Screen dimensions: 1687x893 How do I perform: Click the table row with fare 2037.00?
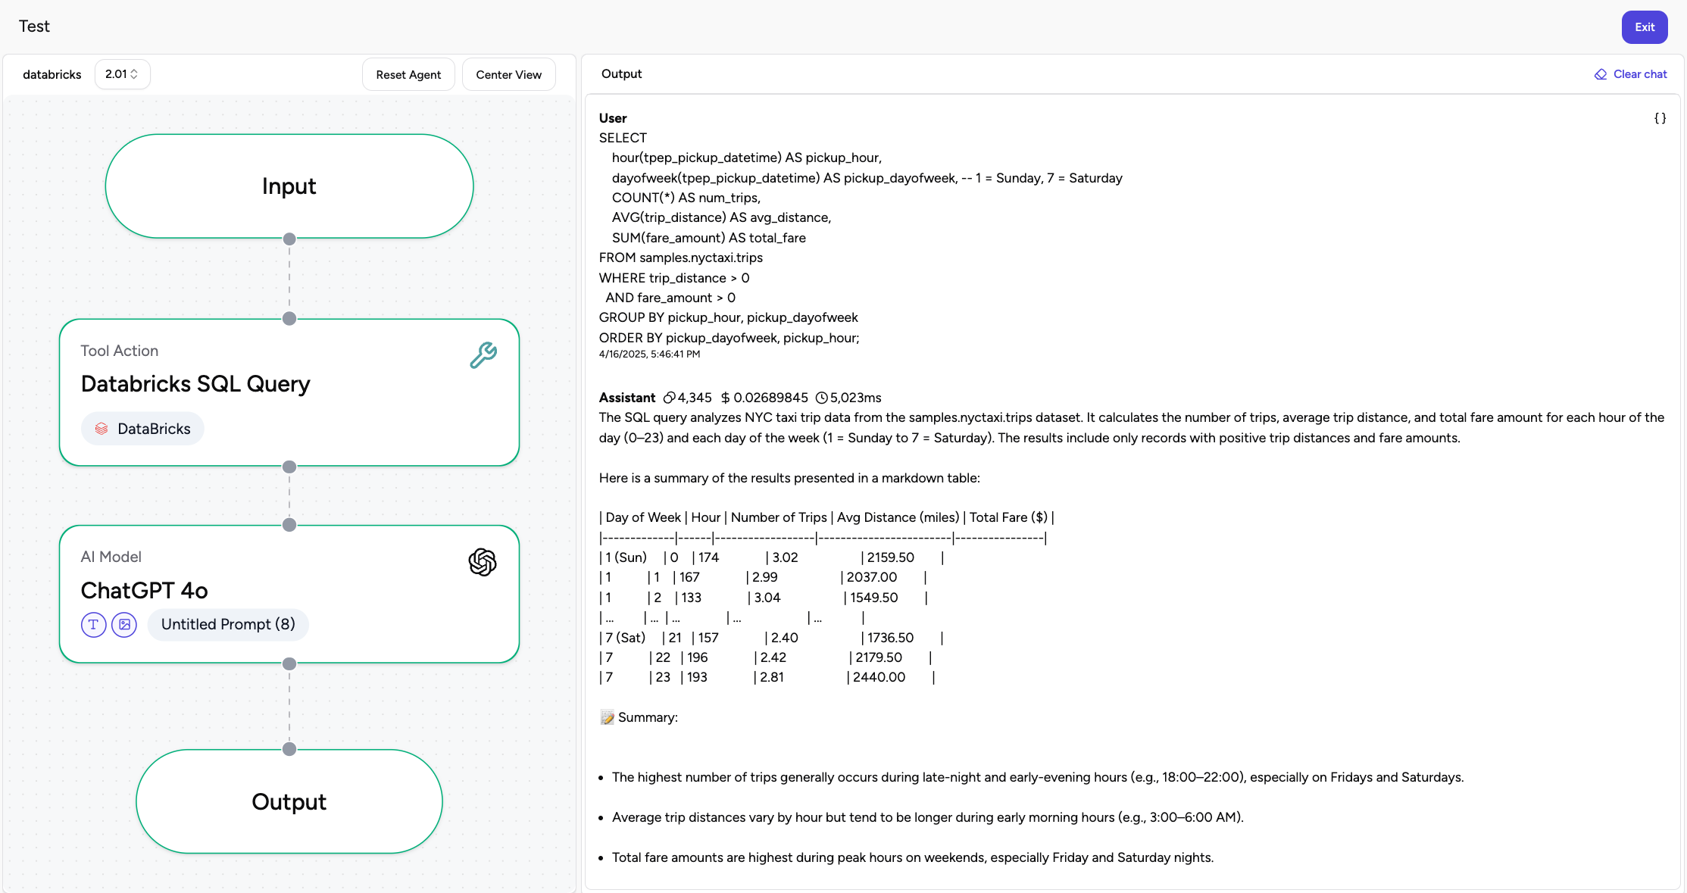763,577
